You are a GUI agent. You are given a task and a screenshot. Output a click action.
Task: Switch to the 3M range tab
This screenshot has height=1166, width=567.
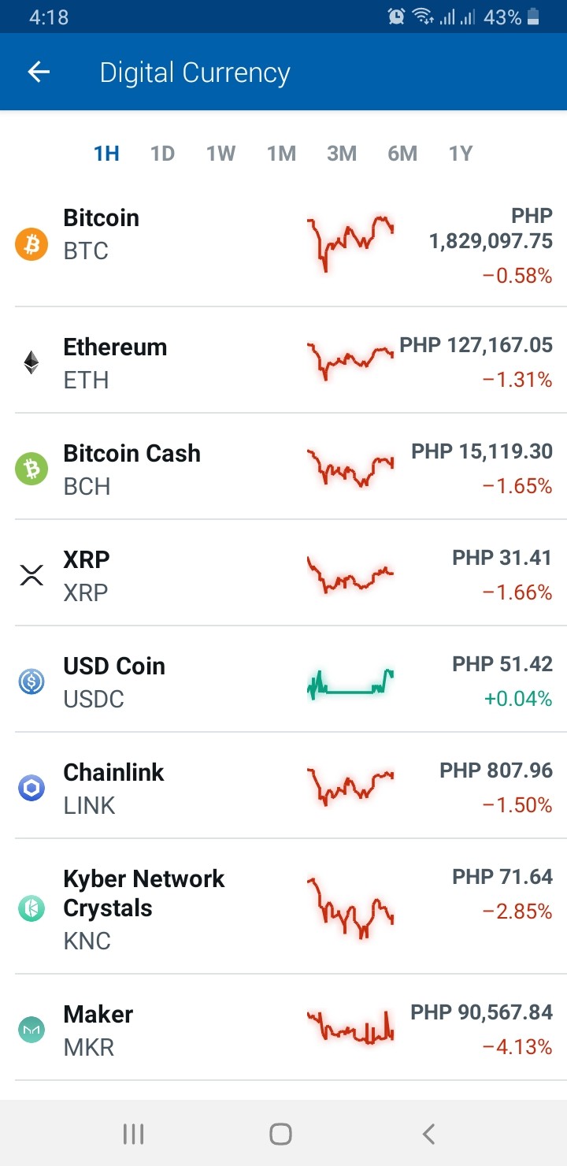(342, 154)
